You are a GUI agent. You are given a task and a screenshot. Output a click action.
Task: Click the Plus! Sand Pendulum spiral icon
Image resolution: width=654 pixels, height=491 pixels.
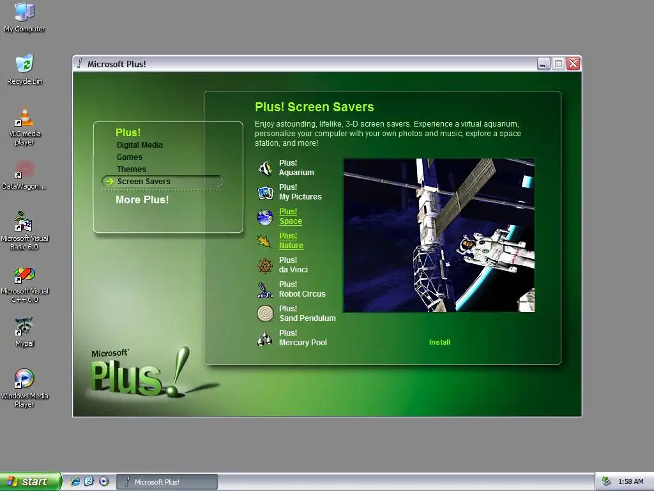[x=265, y=313]
